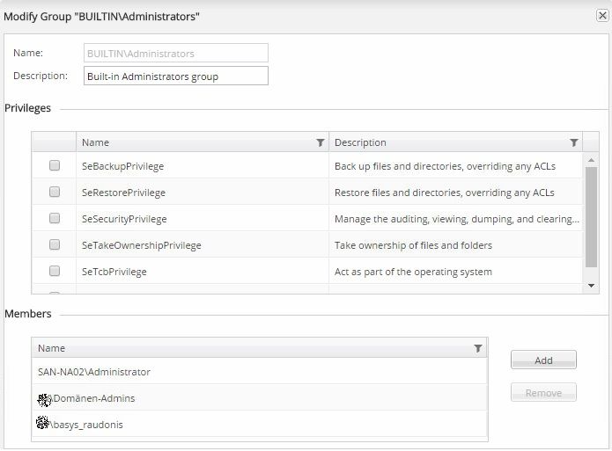The image size is (612, 451).
Task: Enable the SeTcbPrivilege checkbox
Action: (55, 271)
